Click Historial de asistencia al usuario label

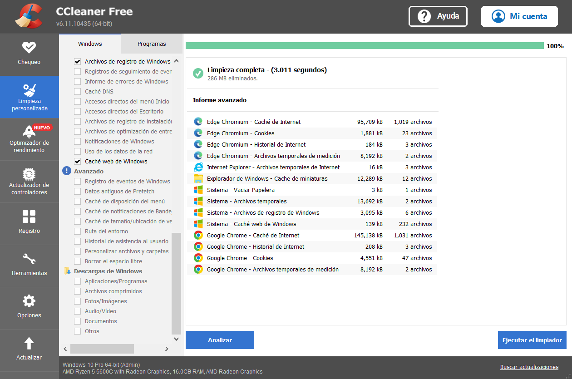[x=127, y=241]
